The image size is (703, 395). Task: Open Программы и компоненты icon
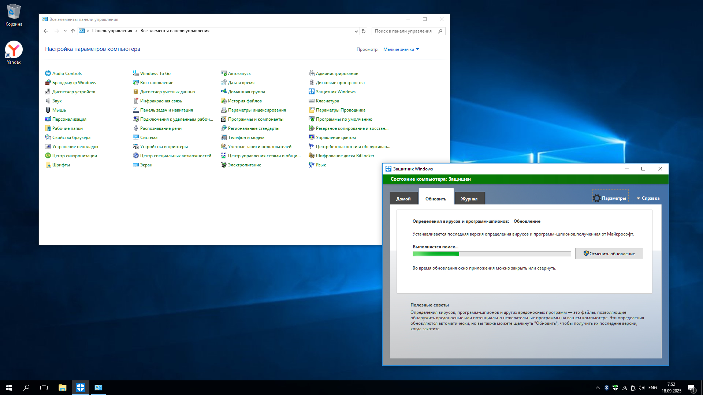[224, 119]
